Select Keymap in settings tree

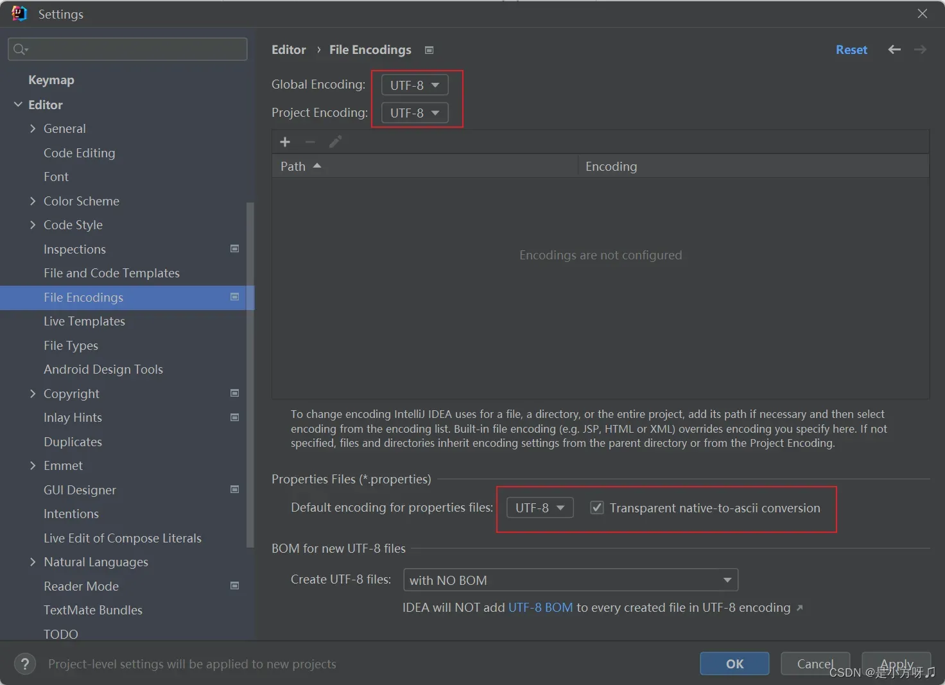(51, 80)
